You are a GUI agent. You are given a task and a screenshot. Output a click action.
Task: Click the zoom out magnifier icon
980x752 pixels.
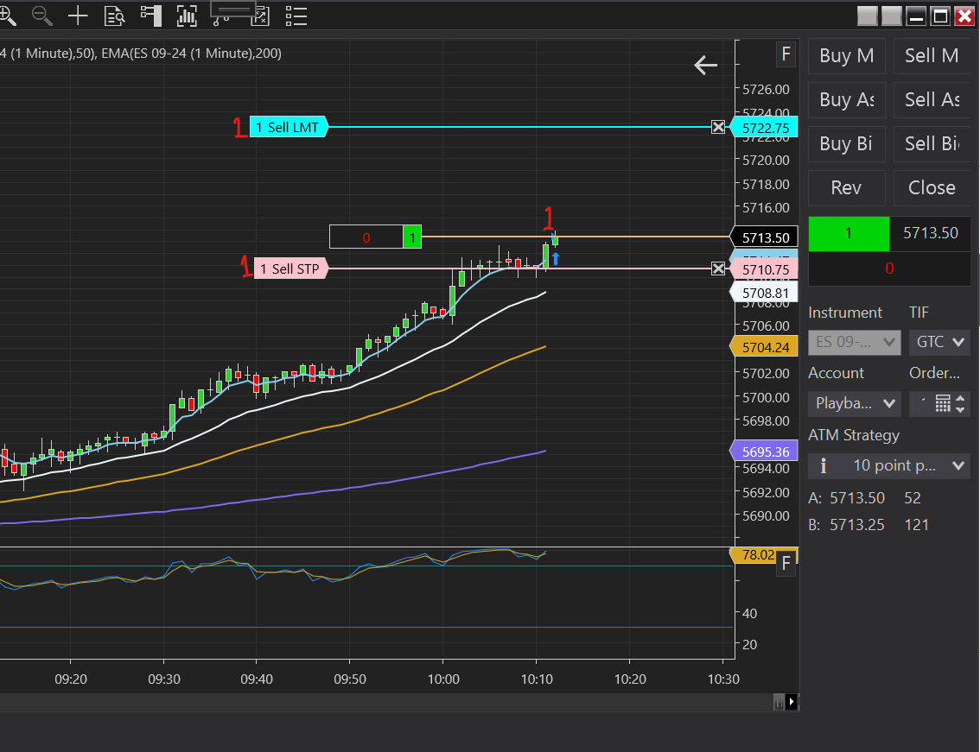(x=41, y=16)
